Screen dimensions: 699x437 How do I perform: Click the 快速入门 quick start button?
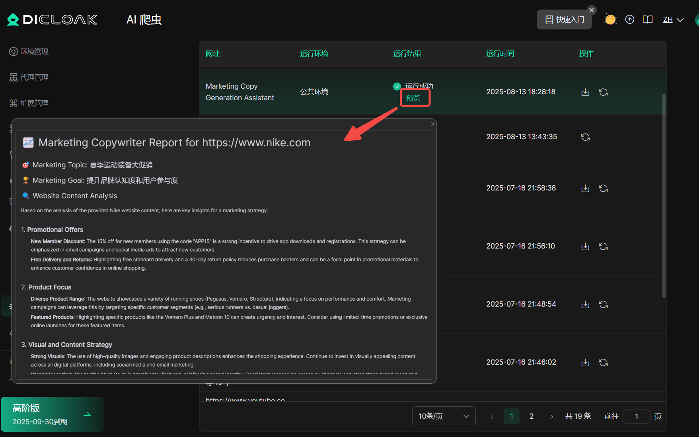point(564,19)
